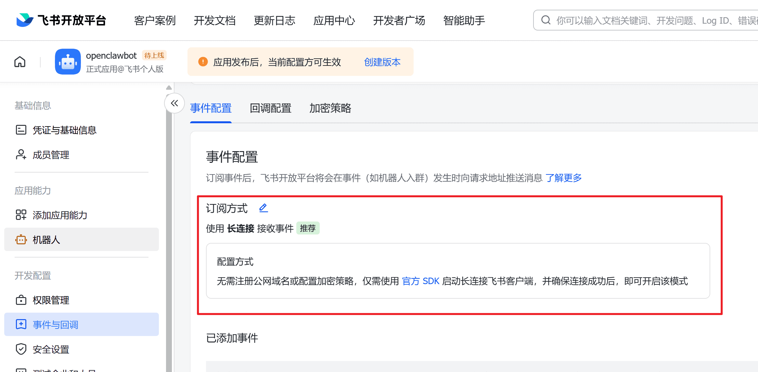This screenshot has width=758, height=372.
Task: Open 安全设置 in the sidebar
Action: pos(51,349)
